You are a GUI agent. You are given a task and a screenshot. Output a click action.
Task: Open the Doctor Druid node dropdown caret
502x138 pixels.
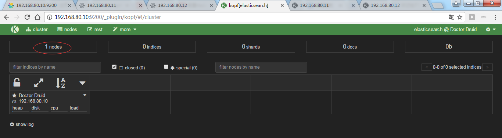tap(85, 95)
